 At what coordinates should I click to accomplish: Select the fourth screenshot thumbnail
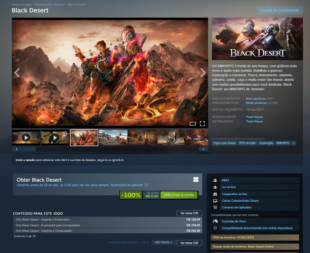click(x=113, y=138)
